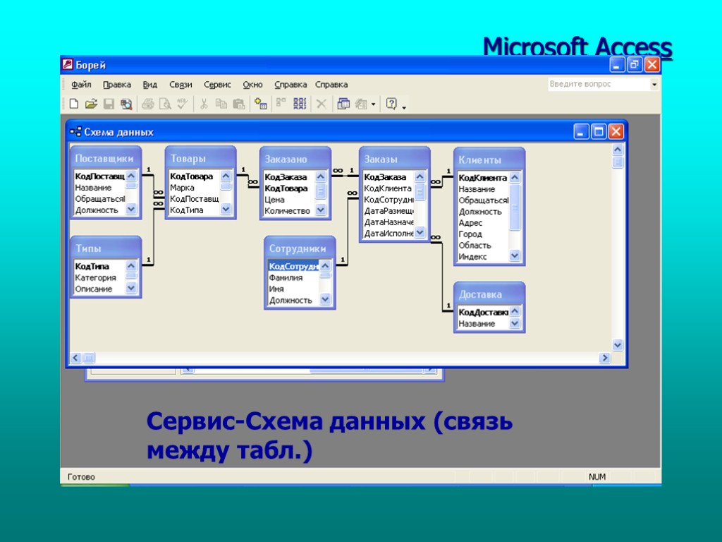Viewport: 722px width, 542px height.
Task: Click scroll-down arrow in Клиенты table
Action: 515,255
